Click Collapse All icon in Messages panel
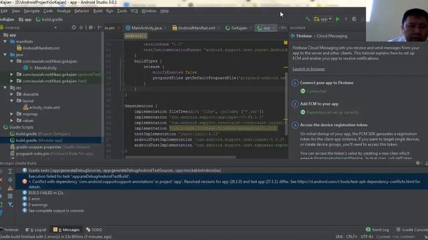428x240 pixels. 10,179
